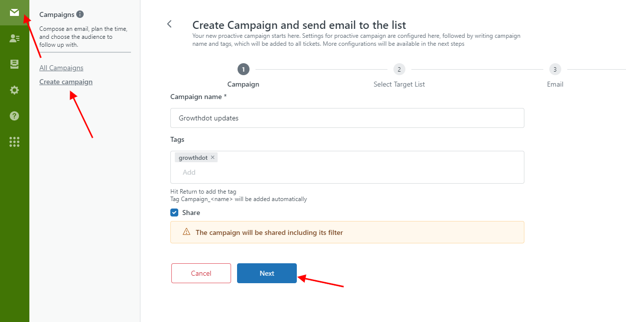Select step 3 Email in wizard
This screenshot has height=322, width=626.
[x=555, y=69]
